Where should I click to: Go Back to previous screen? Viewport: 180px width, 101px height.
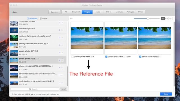click(x=14, y=12)
